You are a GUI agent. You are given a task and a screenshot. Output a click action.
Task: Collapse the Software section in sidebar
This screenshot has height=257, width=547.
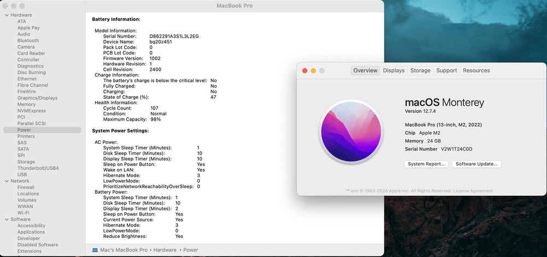pos(6,219)
